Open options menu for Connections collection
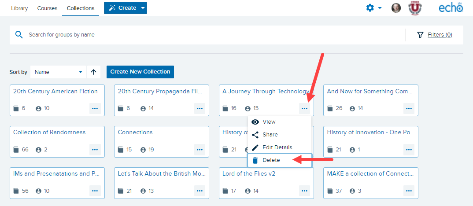The height and width of the screenshot is (206, 473). coord(200,150)
